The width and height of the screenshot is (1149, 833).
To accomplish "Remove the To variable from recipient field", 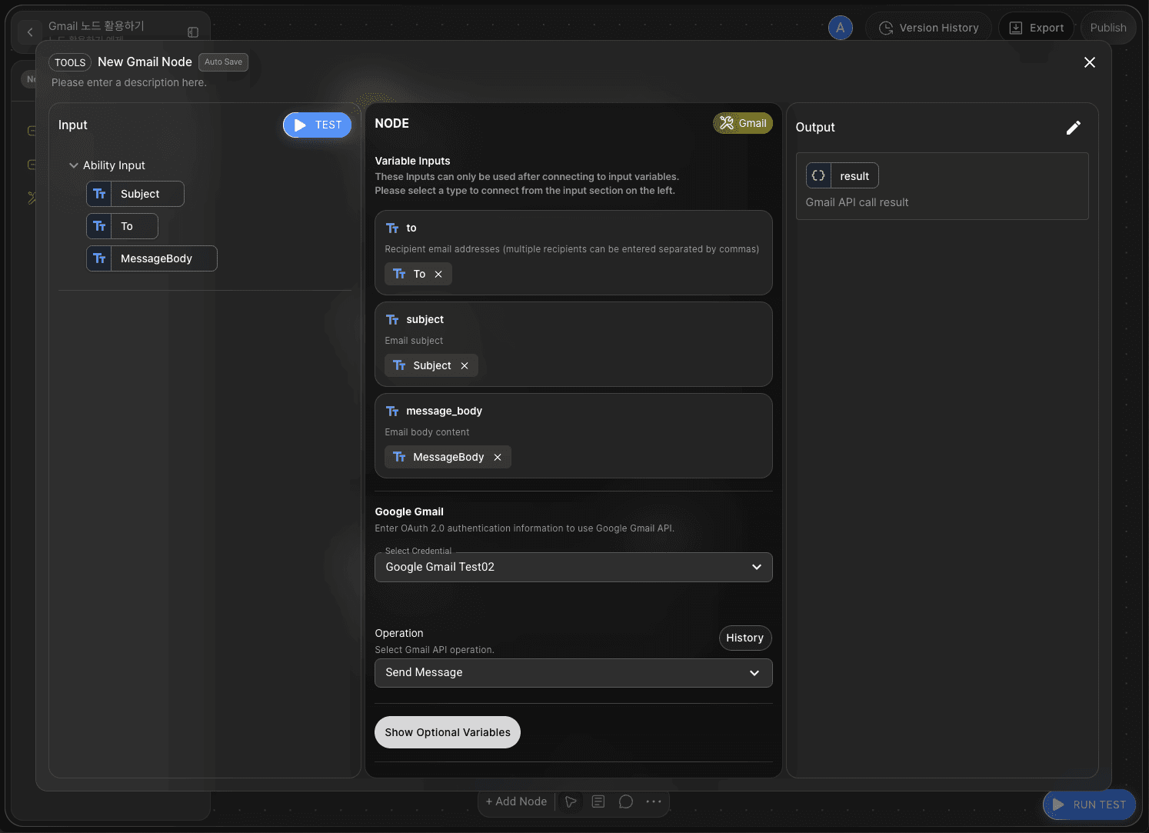I will tap(438, 274).
